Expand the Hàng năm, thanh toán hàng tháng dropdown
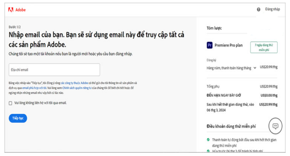The height and width of the screenshot is (156, 290). pyautogui.click(x=231, y=68)
